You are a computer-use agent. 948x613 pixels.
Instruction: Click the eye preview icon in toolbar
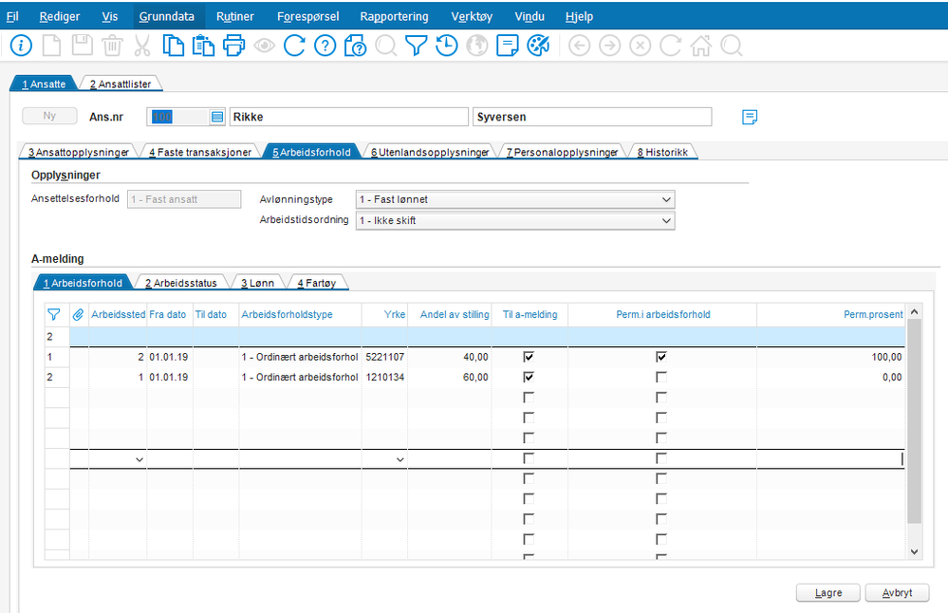264,46
